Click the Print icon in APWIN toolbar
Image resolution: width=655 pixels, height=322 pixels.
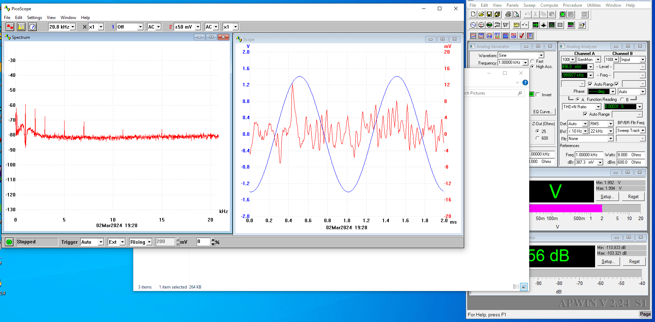508,14
